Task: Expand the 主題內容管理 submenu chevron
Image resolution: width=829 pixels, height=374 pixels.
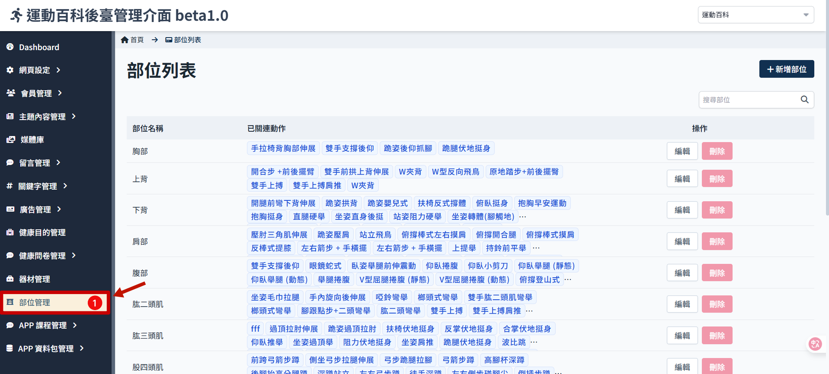Action: coord(74,116)
